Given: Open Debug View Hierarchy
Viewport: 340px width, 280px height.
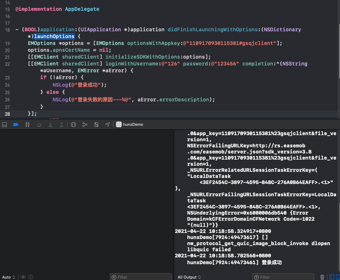Looking at the screenshot, I should [x=73, y=125].
